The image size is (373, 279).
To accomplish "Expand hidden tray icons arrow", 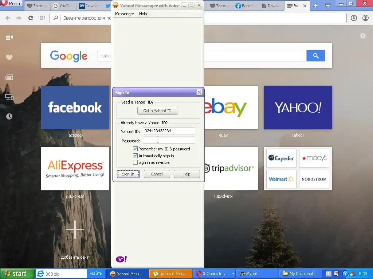I will [345, 274].
